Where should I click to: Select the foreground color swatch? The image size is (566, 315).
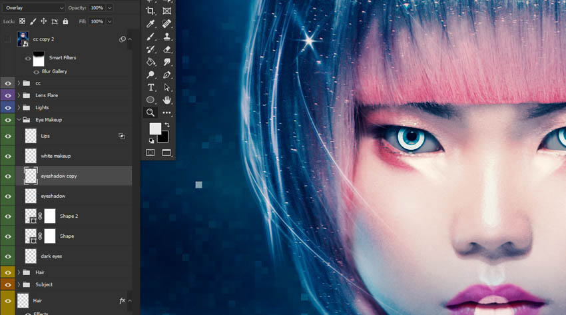click(x=155, y=128)
